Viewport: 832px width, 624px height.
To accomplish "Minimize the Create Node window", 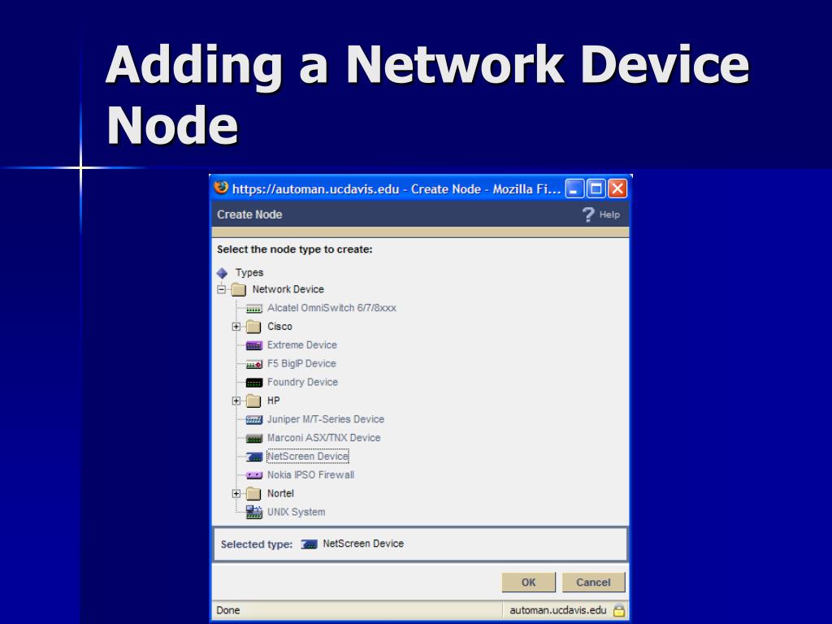I will coord(574,188).
